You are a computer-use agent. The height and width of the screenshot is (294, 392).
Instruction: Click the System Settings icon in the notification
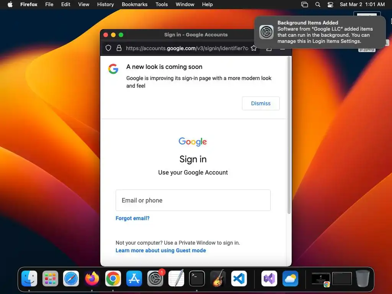pos(266,32)
